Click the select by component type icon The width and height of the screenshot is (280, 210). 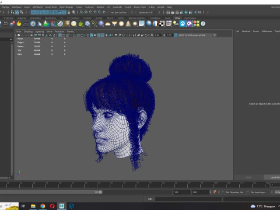[x=22, y=12]
